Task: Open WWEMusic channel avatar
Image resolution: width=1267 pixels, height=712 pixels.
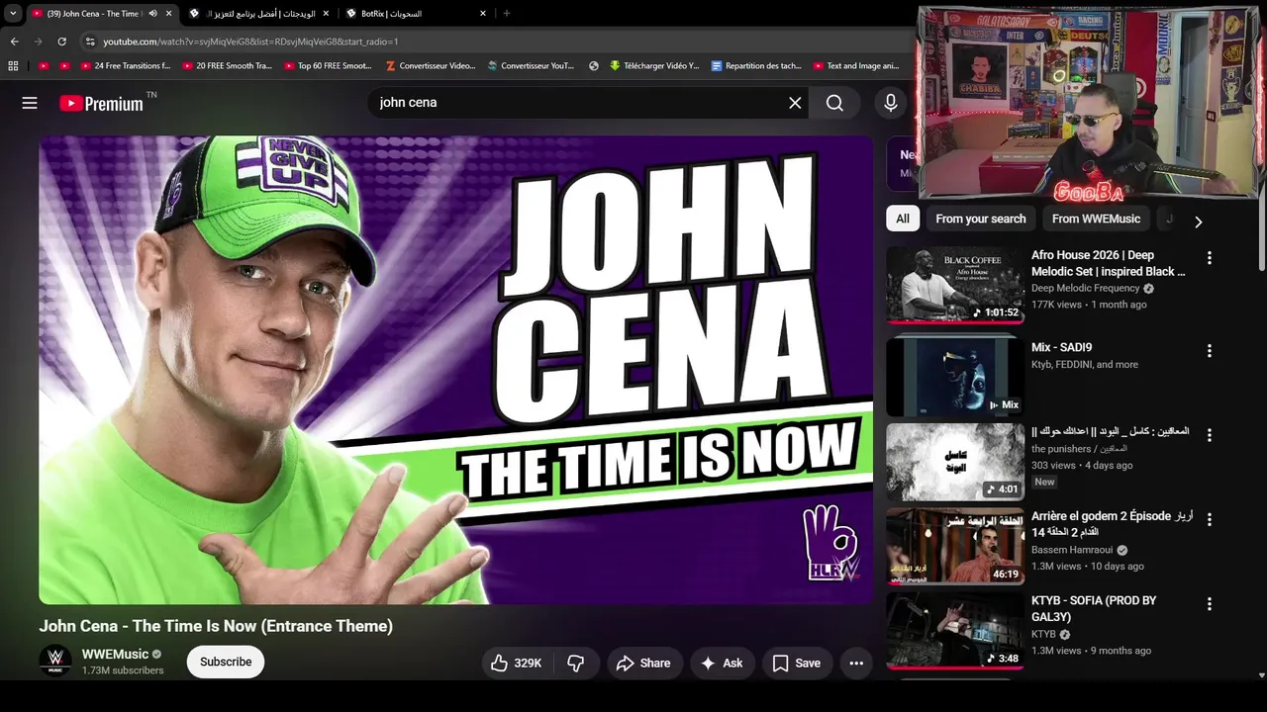Action: [x=55, y=662]
